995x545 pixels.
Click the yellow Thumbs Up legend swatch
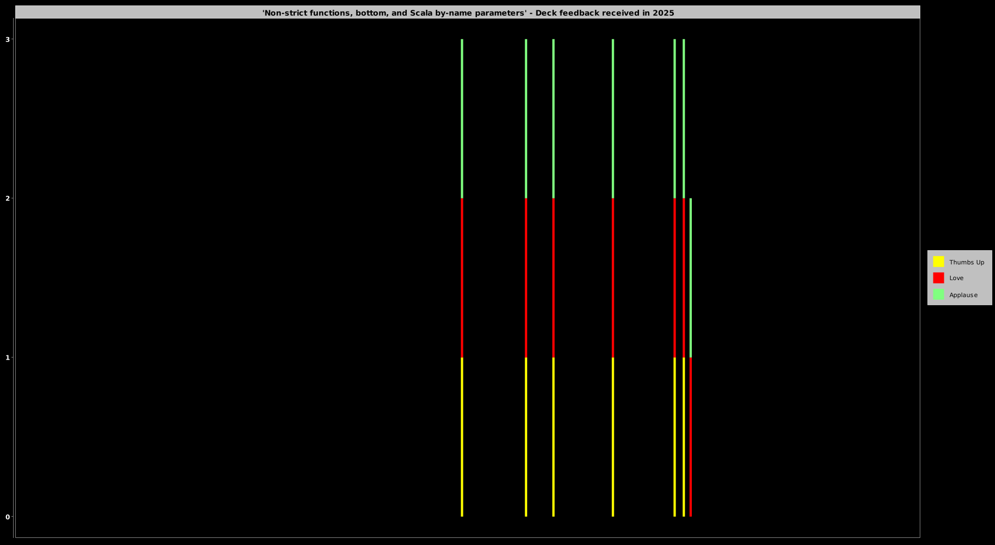tap(938, 262)
